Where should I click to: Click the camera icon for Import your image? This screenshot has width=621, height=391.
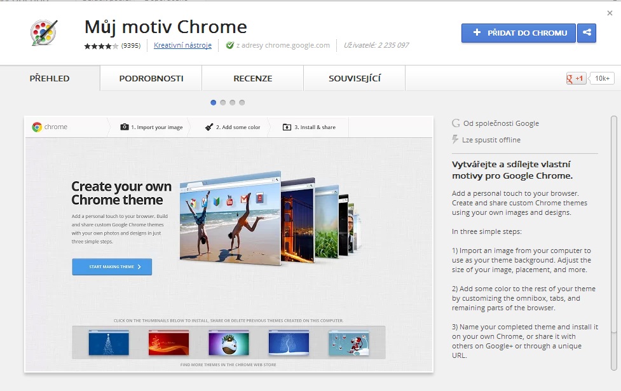[125, 127]
